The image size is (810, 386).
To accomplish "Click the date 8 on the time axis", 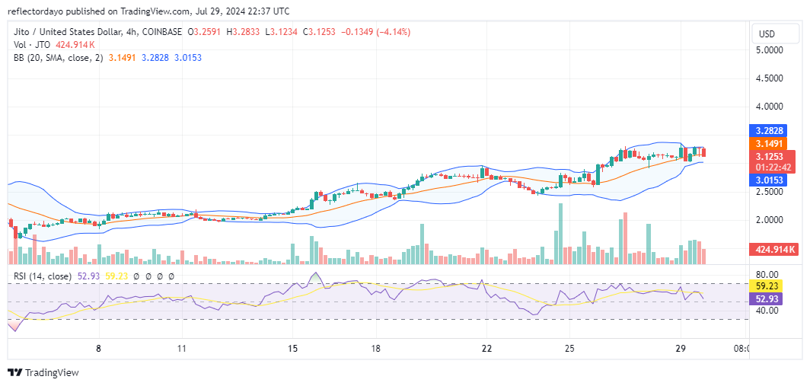I will [98, 348].
